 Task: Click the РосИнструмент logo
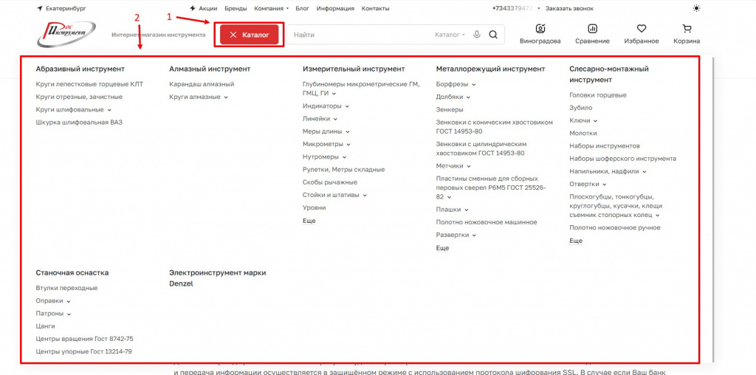[66, 34]
